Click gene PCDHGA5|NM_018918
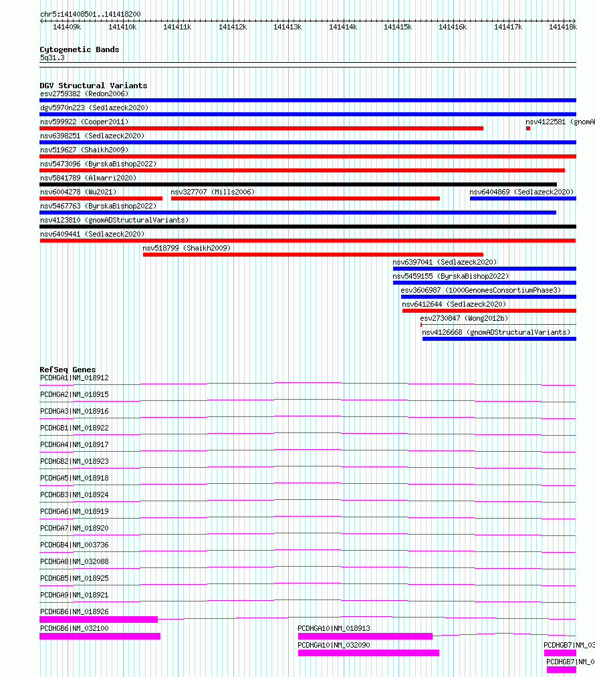595x677 pixels. click(x=74, y=478)
